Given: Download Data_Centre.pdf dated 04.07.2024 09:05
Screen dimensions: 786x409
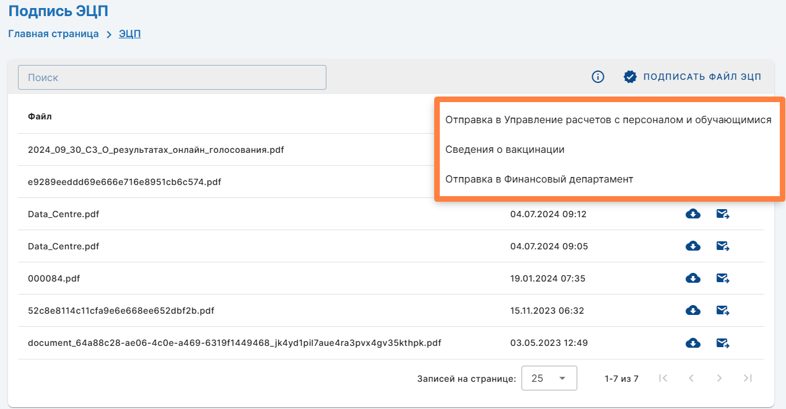Looking at the screenshot, I should 693,246.
